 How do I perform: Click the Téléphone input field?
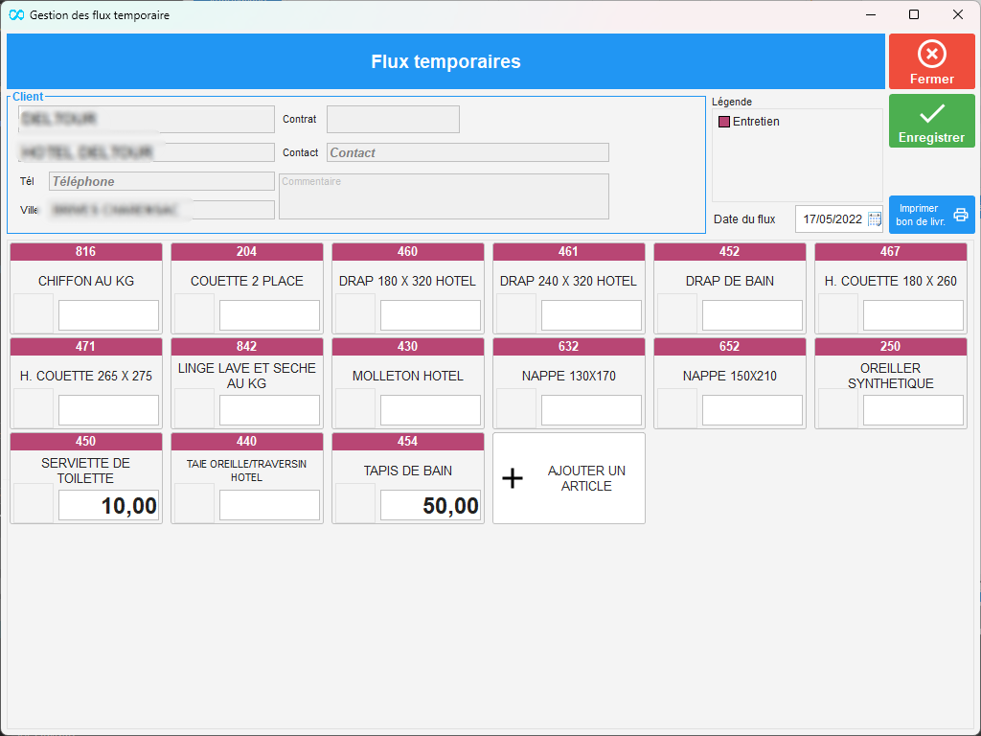[161, 181]
